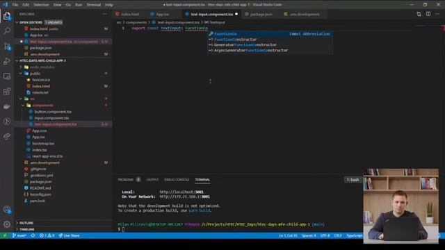Open the Edit menu
Screen dimensions: 445x250
26,5
